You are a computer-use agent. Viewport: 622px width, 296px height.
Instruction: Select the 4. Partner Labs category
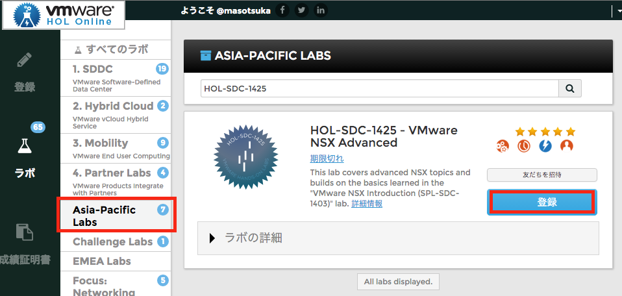116,181
